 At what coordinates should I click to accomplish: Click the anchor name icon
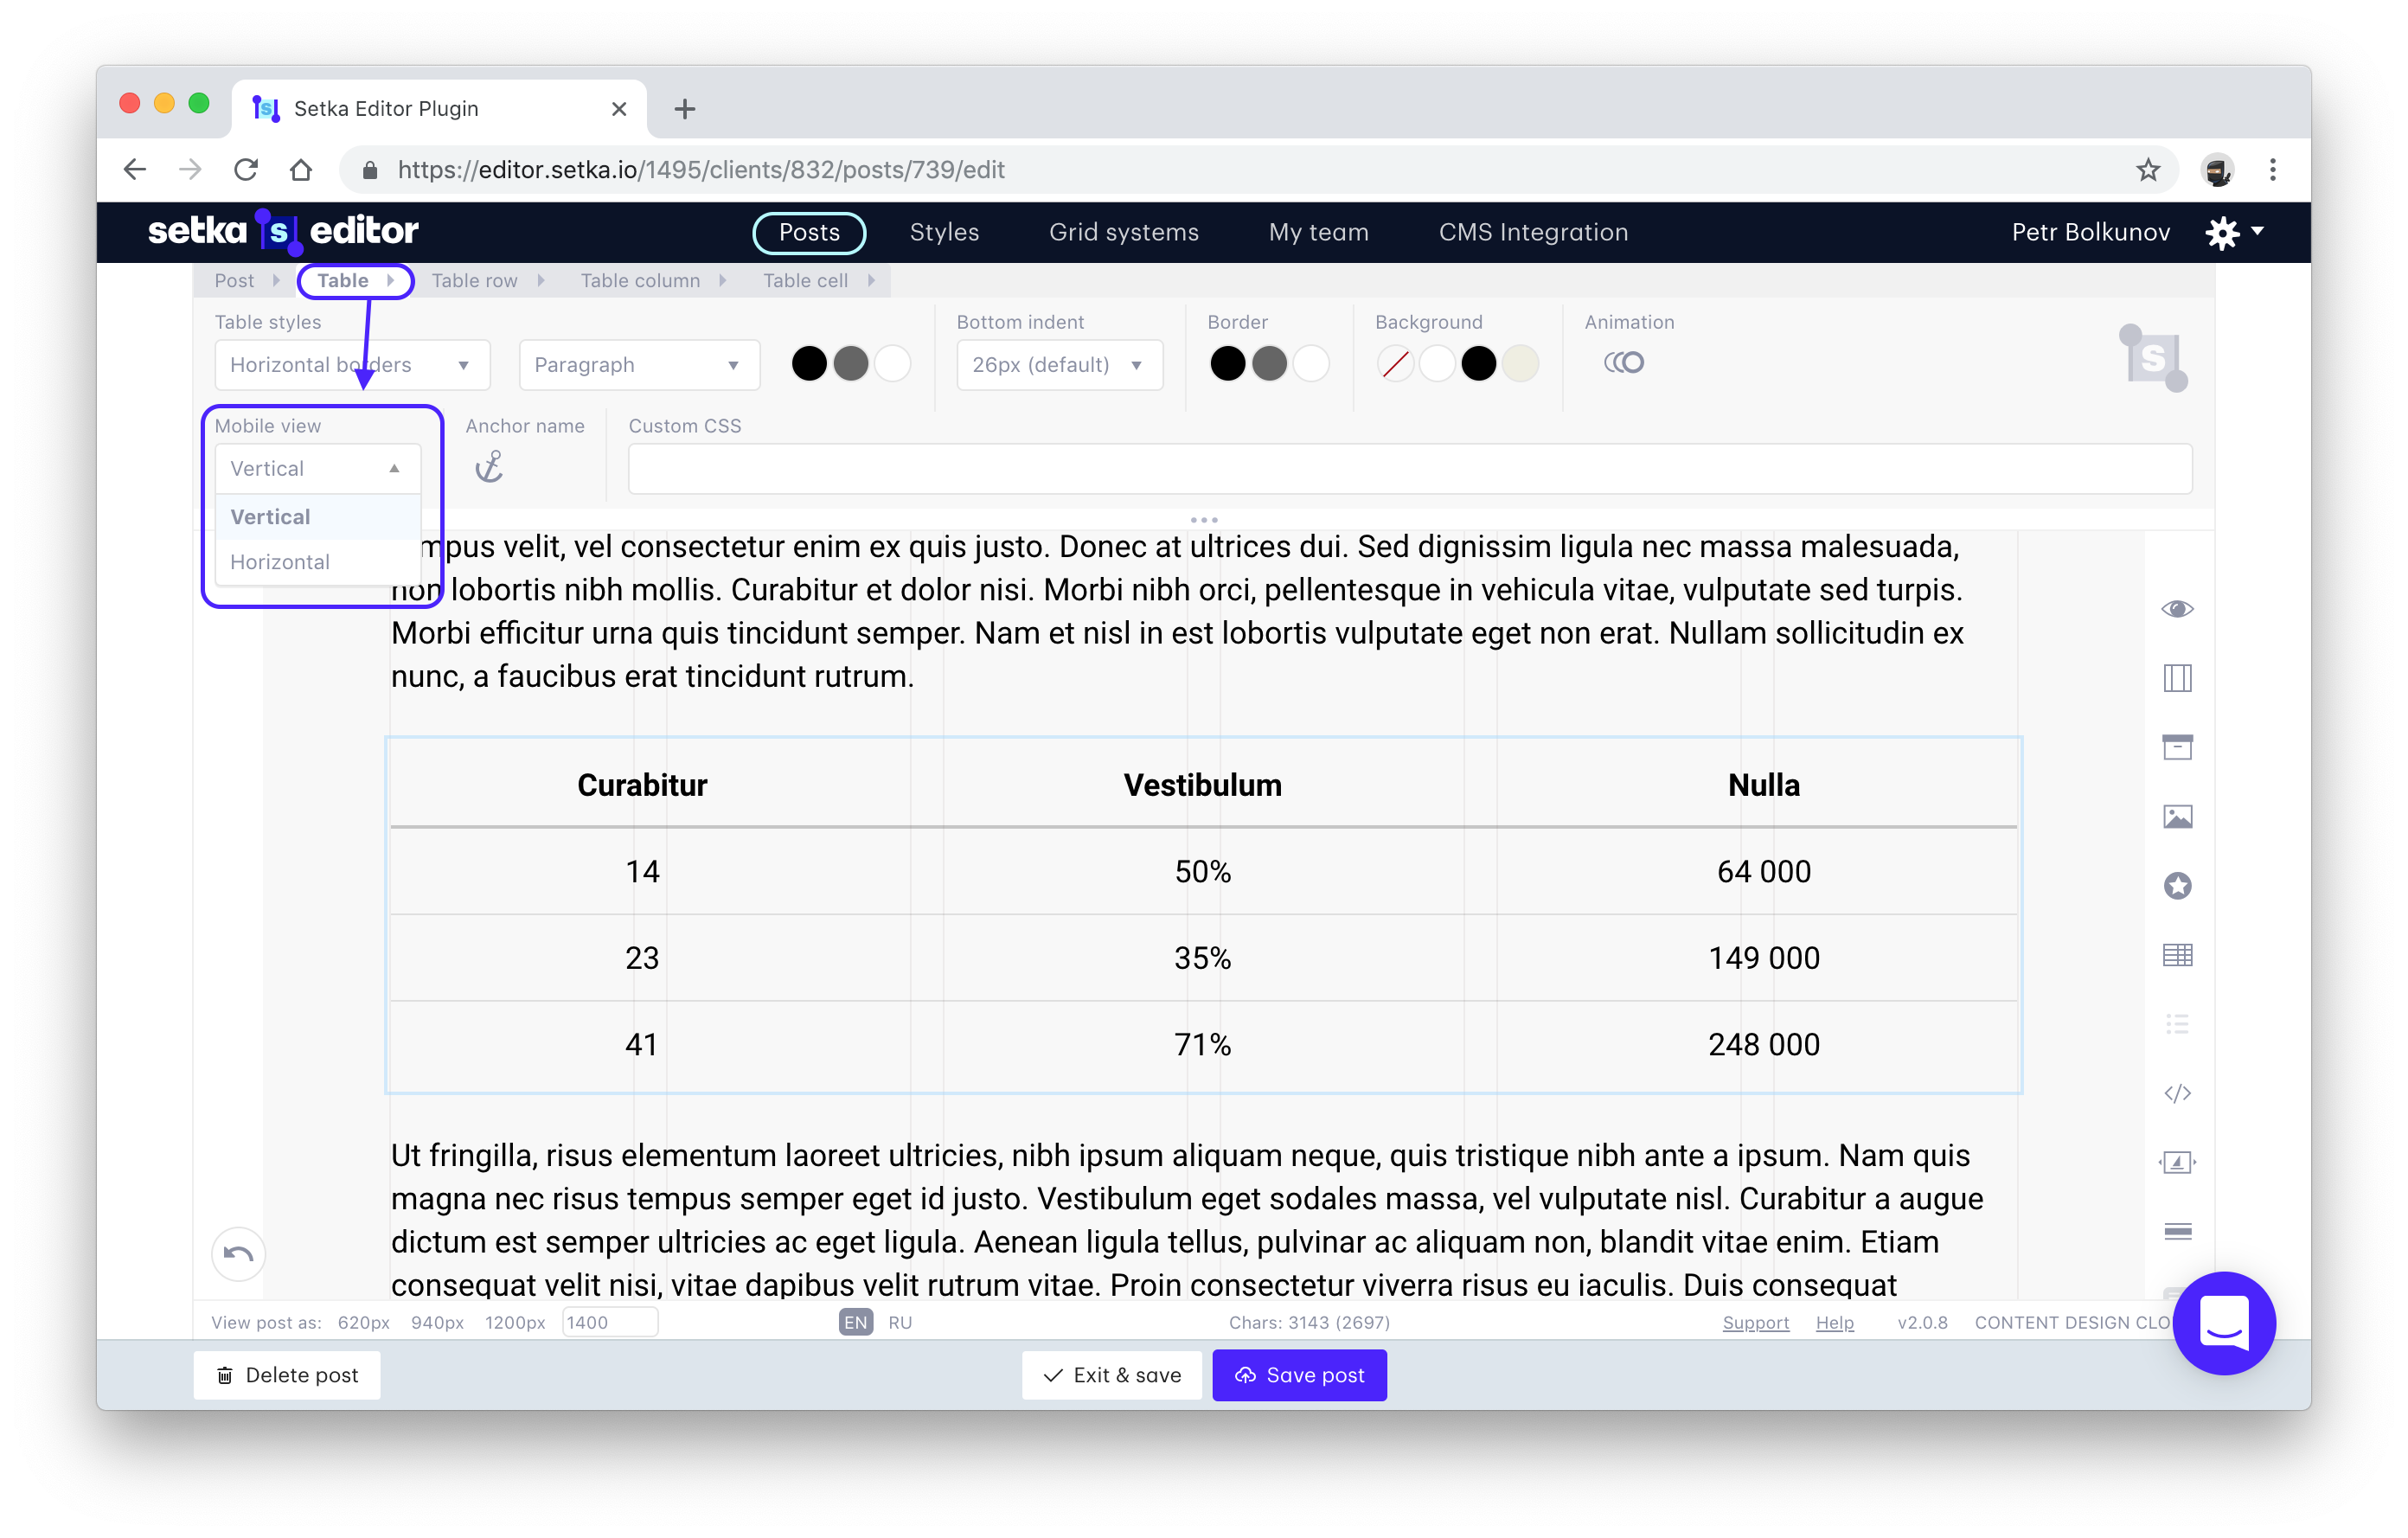[x=489, y=467]
